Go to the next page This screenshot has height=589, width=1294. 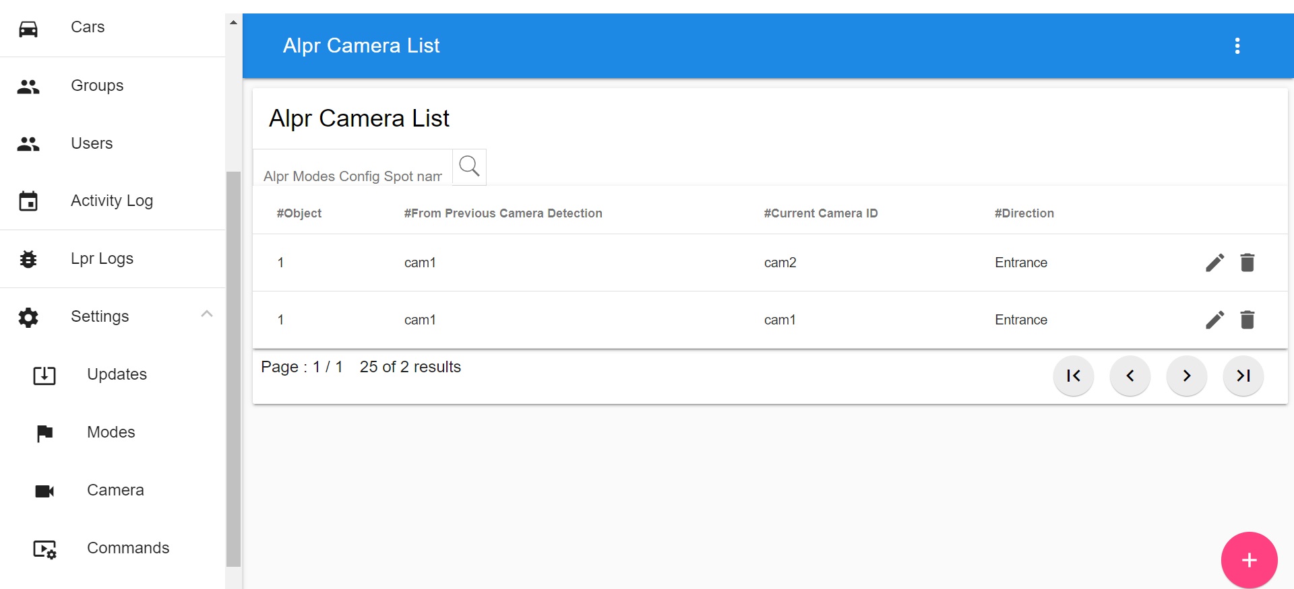pyautogui.click(x=1187, y=376)
